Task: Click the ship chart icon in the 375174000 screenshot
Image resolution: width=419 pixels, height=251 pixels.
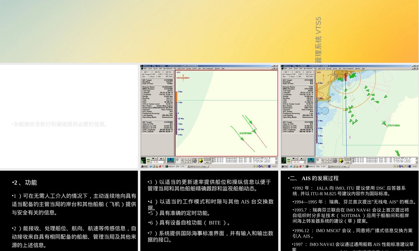Action: [311, 160]
